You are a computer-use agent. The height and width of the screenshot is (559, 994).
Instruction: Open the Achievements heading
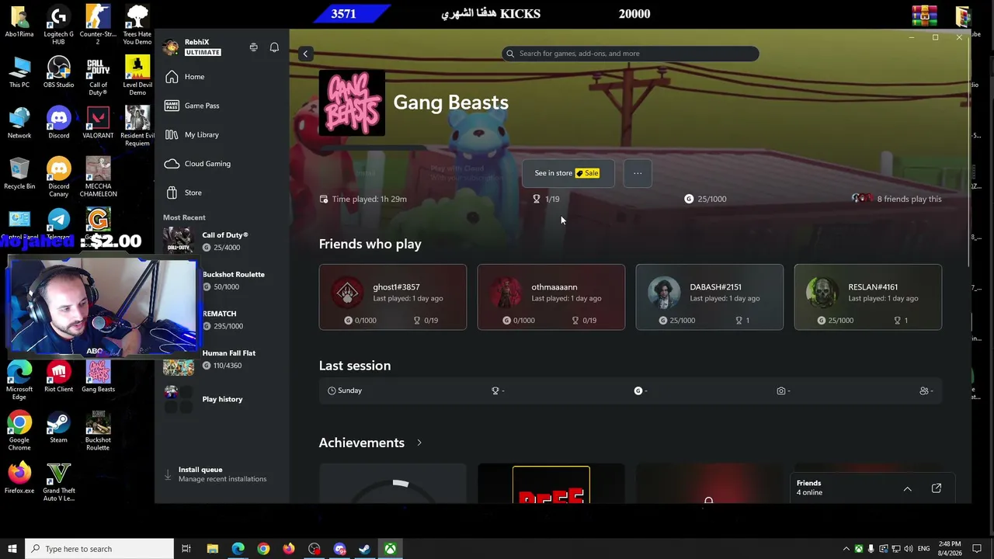click(362, 443)
